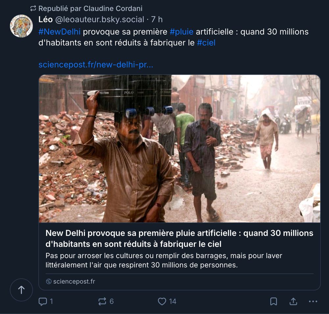
Task: Open the repost and quote menu
Action: (102, 301)
